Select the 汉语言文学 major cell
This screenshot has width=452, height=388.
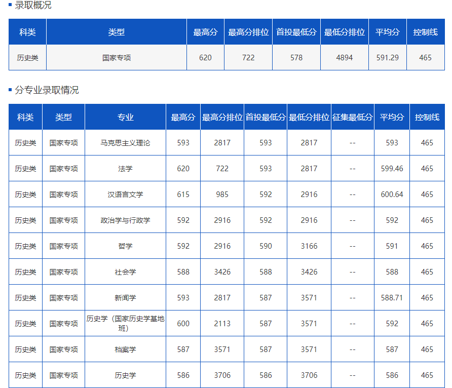(x=125, y=195)
